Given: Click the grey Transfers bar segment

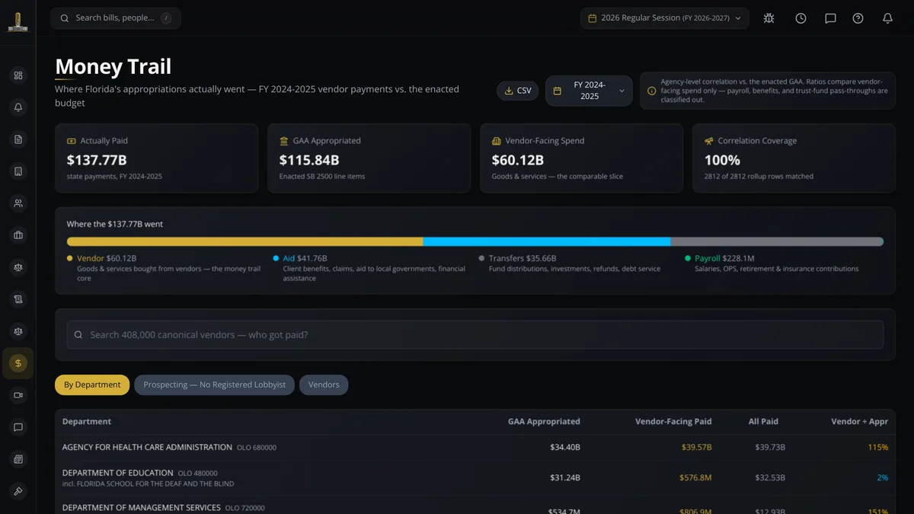Looking at the screenshot, I should point(776,241).
